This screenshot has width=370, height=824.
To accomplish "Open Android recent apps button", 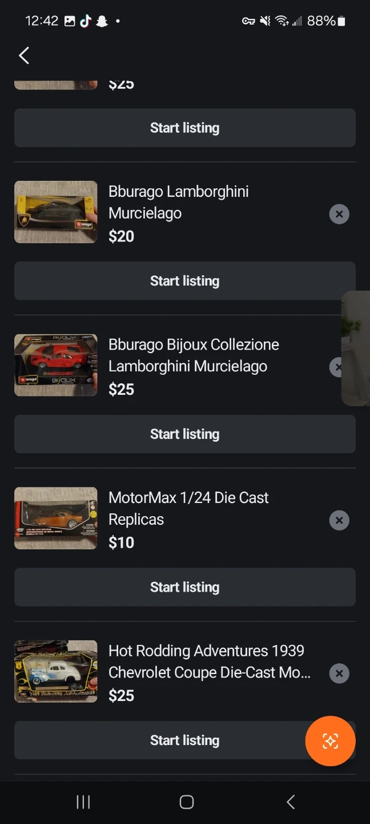I will coord(83,802).
